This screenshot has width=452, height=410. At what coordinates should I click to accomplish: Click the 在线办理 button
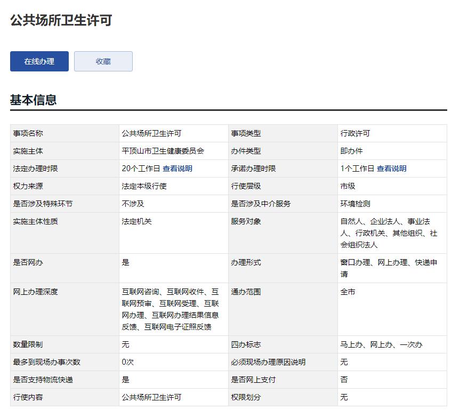39,61
